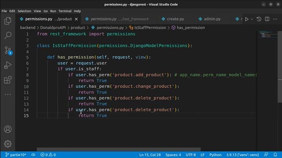Open the Go menu
The image size is (282, 158).
coord(45,11)
